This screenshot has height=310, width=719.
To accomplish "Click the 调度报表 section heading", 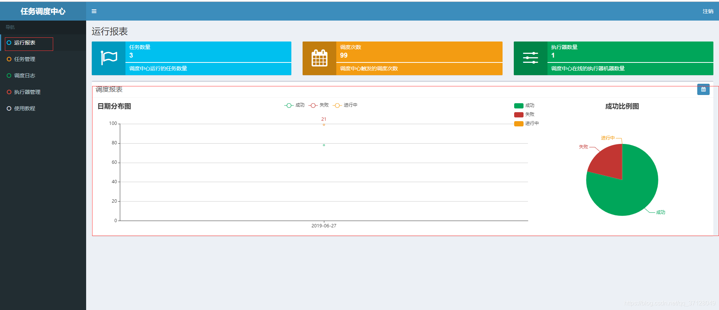I will point(109,89).
